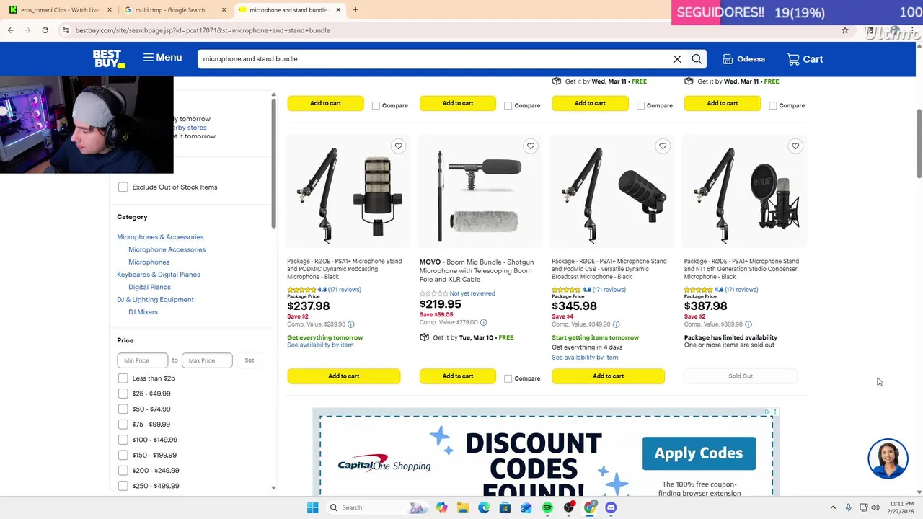Open the info icon beside Comp. Value $239.98
923x519 pixels.
pyautogui.click(x=351, y=324)
